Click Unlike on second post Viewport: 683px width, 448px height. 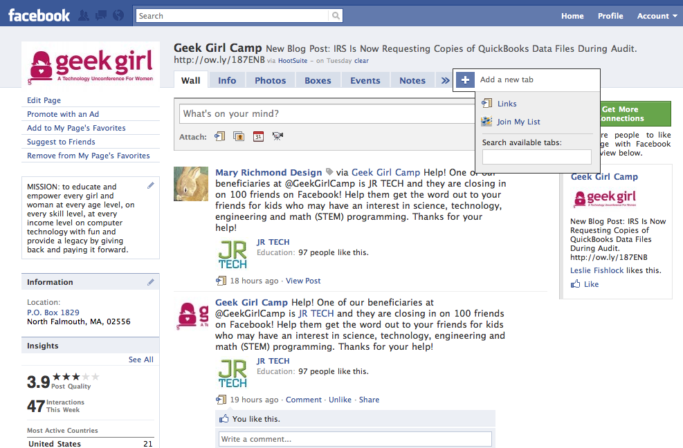tap(340, 400)
